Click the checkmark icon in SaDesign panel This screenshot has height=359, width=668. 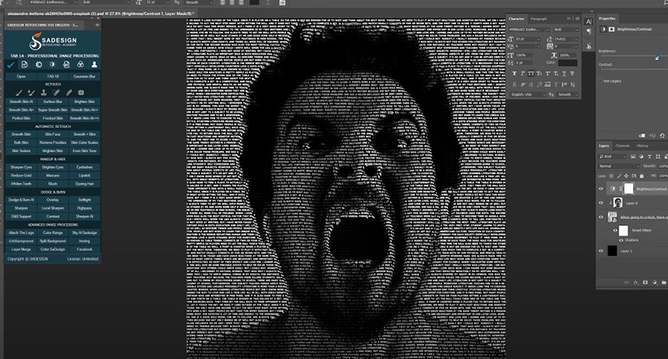(11, 64)
